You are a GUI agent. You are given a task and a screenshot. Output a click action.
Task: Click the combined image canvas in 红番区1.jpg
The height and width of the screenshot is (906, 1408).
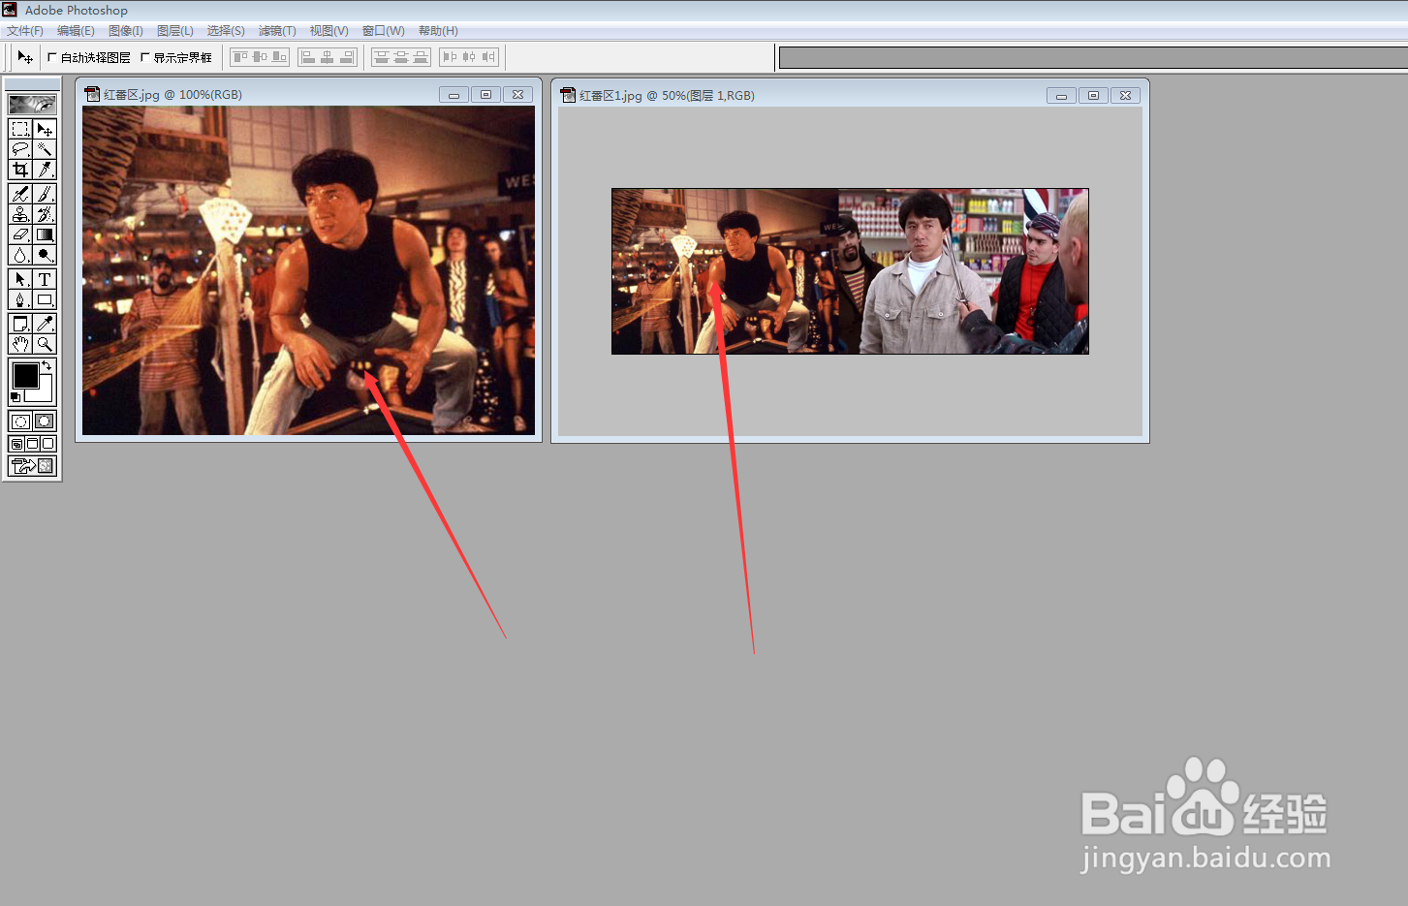850,271
